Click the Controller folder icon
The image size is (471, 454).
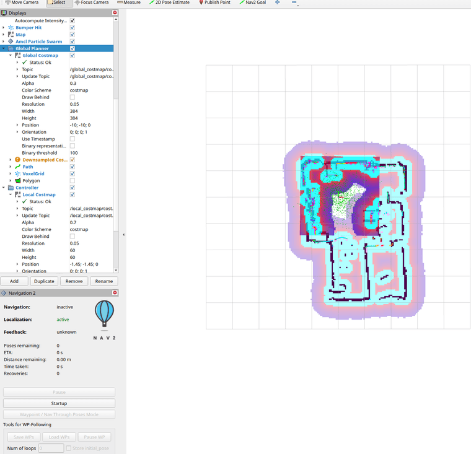click(11, 188)
